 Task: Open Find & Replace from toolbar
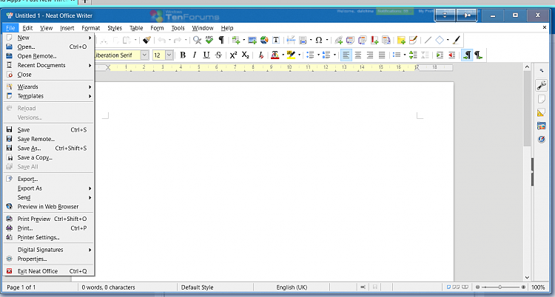tap(197, 40)
